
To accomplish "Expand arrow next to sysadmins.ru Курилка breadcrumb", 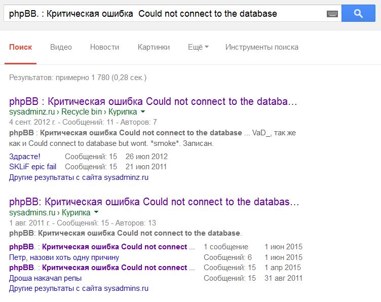I will point(96,212).
